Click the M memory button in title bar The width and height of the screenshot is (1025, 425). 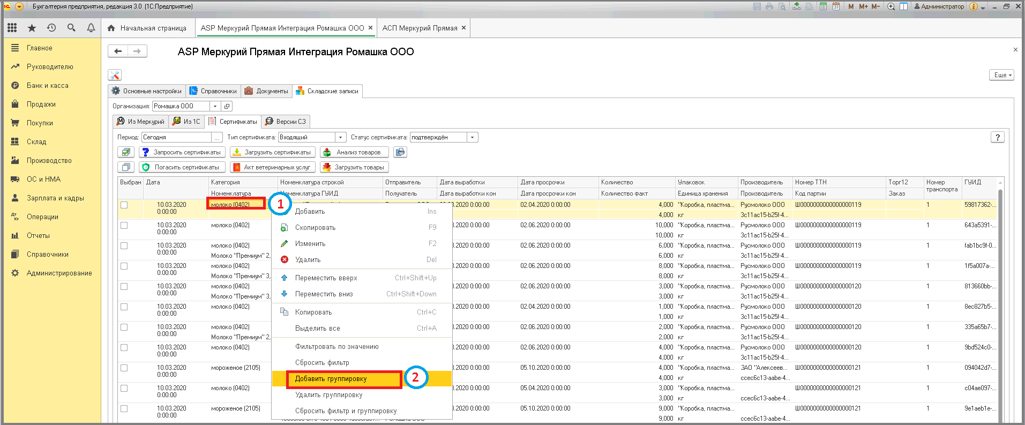(851, 6)
